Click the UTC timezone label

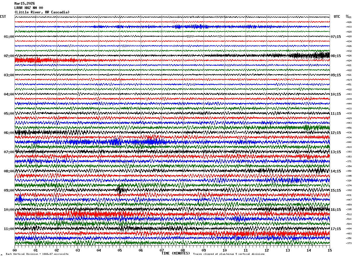pyautogui.click(x=337, y=17)
